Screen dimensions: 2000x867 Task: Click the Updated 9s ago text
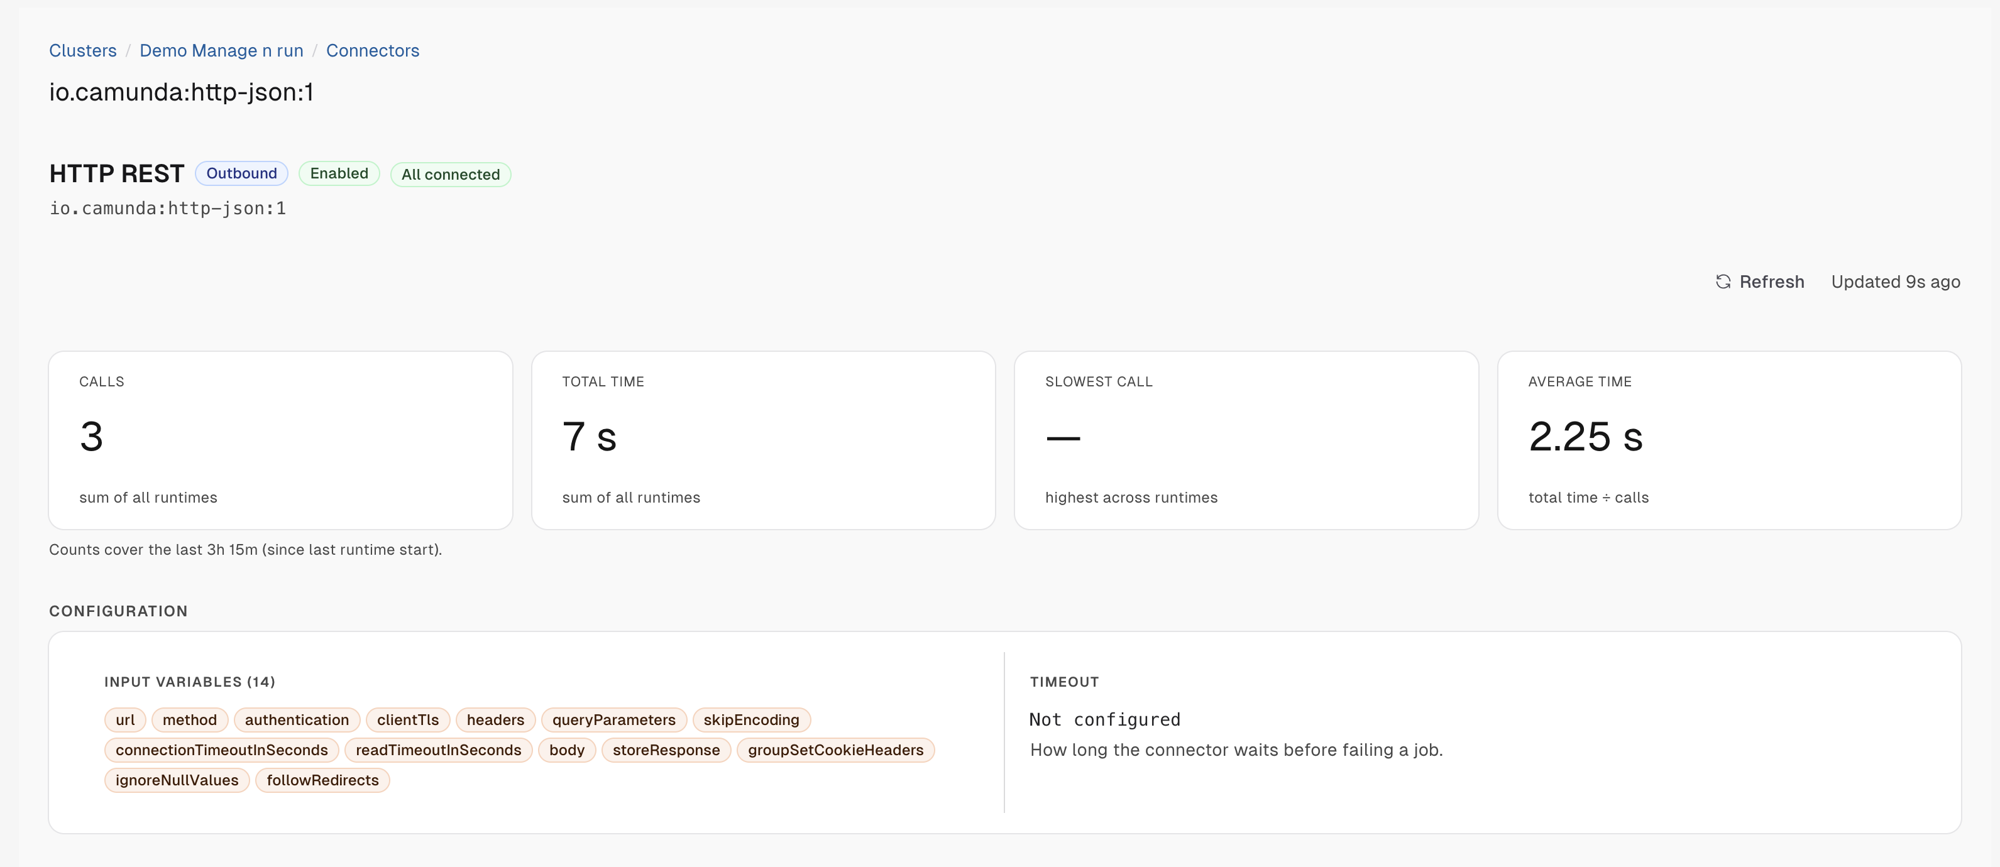(x=1895, y=281)
